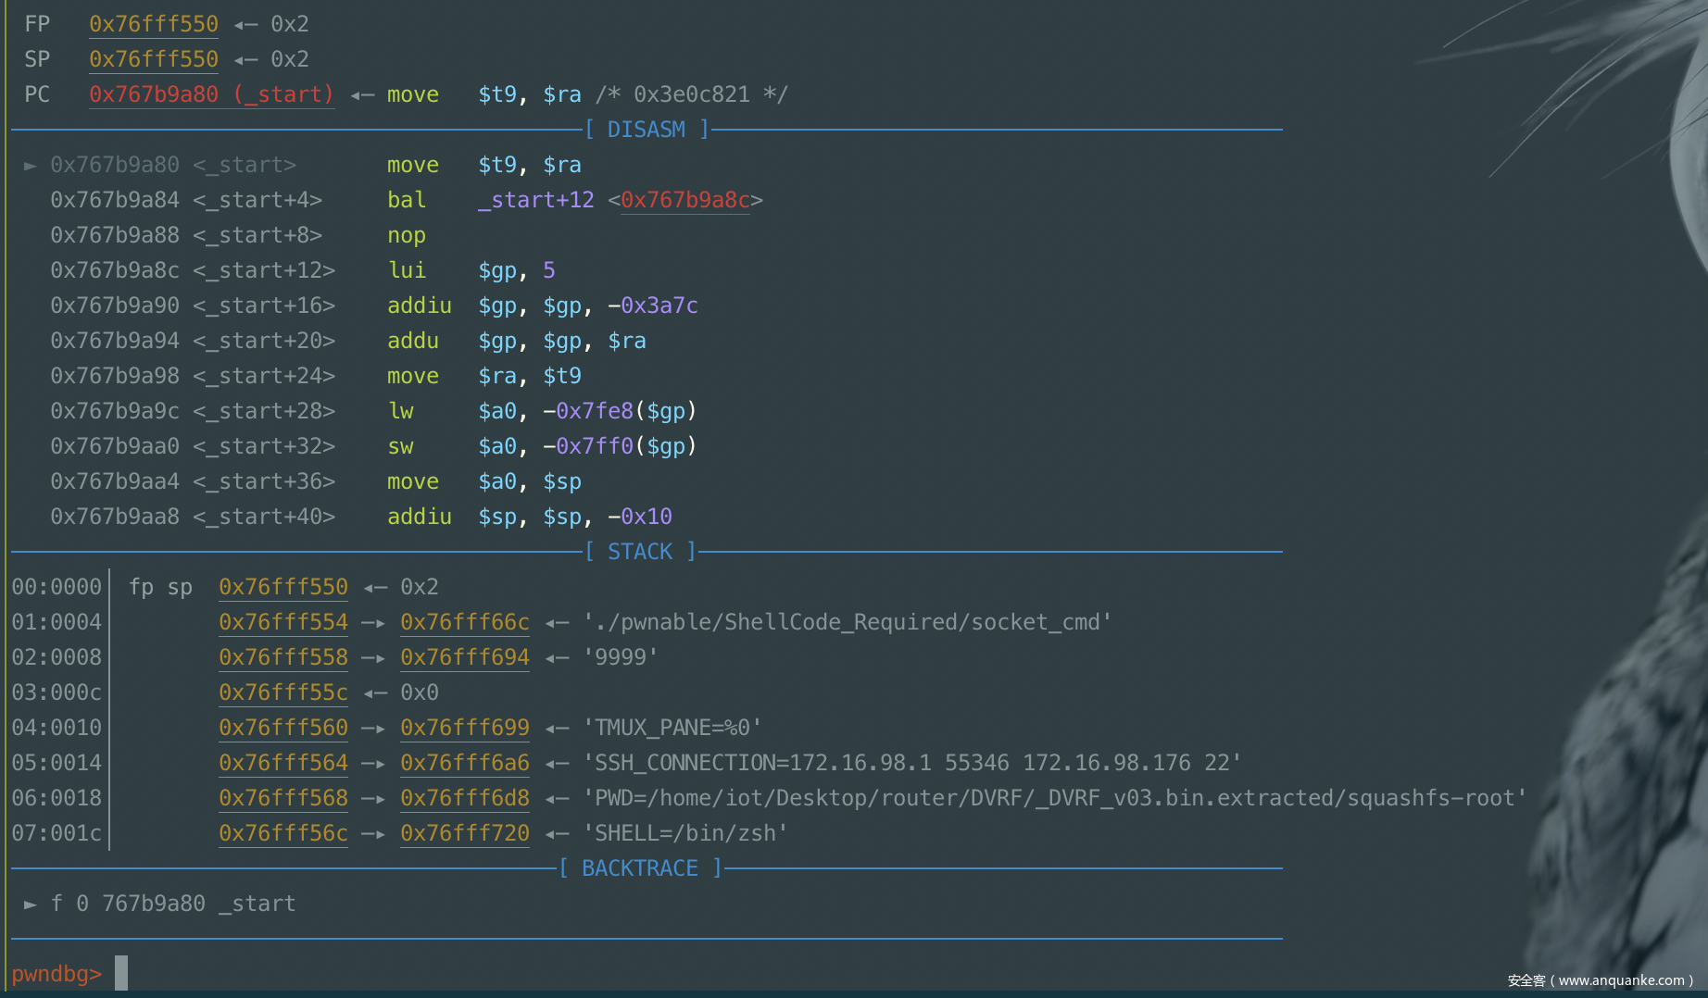Click pointer 0x76fff699 for TMUX_PANE
1708x998 pixels.
click(x=465, y=728)
